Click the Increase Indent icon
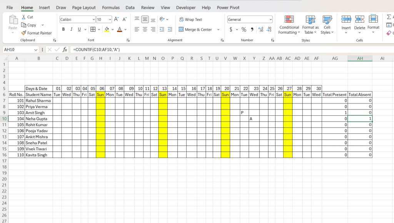The width and height of the screenshot is (394, 223). (170, 29)
